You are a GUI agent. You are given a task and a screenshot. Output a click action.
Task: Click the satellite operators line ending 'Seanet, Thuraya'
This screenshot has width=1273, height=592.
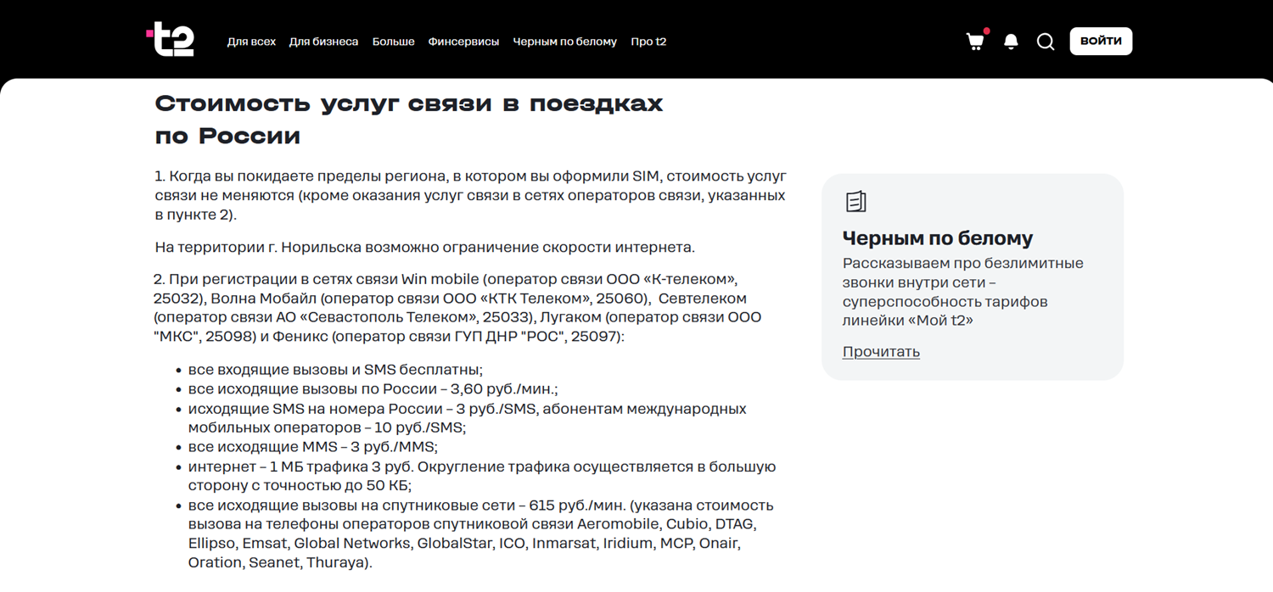[x=280, y=562]
